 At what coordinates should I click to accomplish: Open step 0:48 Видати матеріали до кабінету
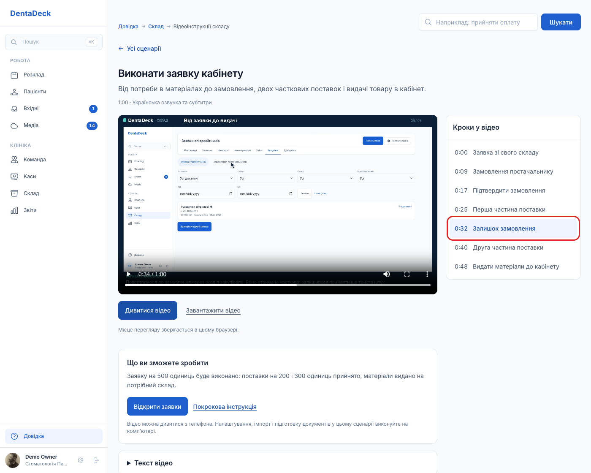(513, 266)
